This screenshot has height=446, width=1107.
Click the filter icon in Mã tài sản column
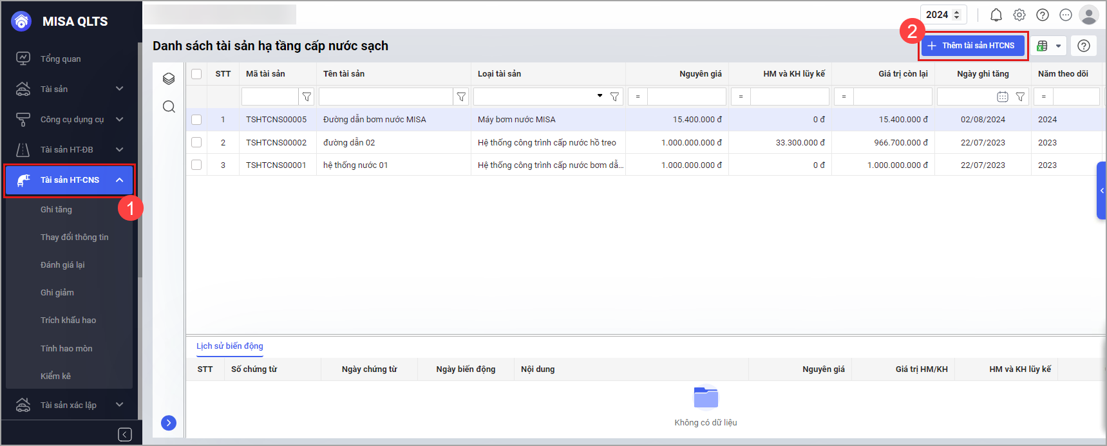coord(307,97)
